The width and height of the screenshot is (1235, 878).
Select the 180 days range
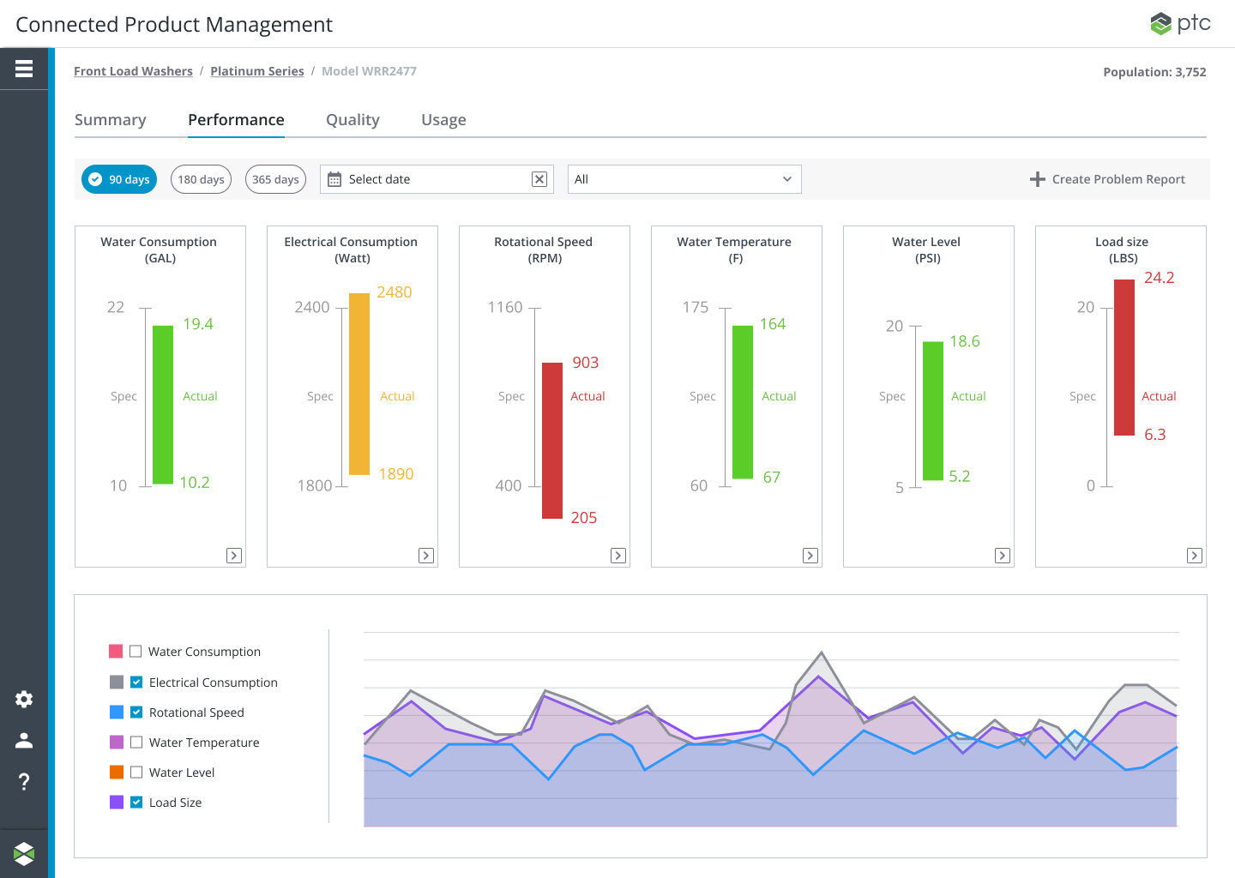[x=202, y=179]
